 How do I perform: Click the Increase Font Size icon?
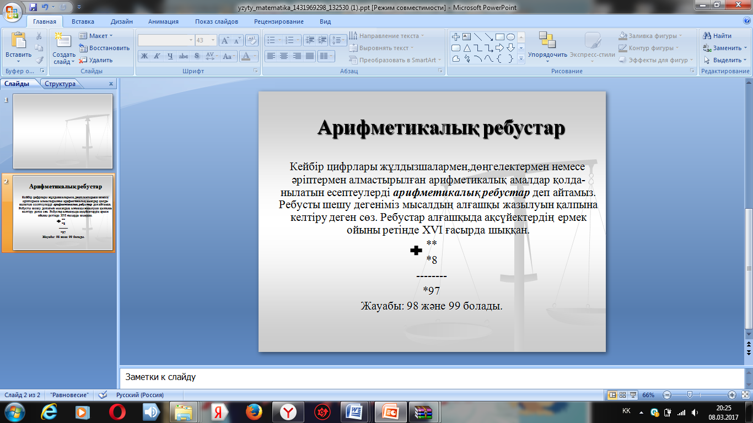[x=225, y=40]
